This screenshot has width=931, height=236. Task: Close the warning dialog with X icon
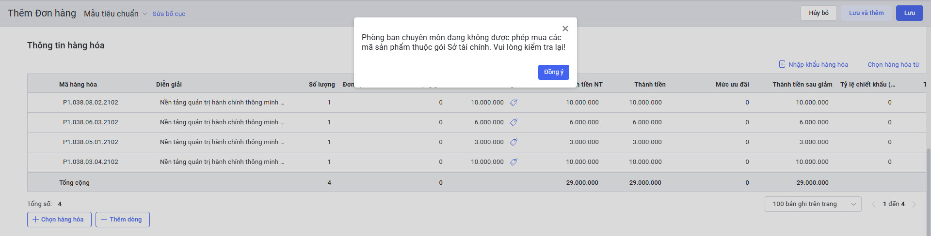(565, 29)
